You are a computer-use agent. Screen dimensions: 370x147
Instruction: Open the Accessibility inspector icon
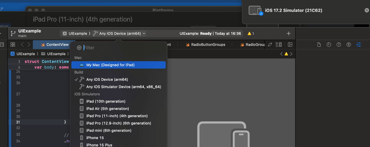pyautogui.click(x=349, y=45)
